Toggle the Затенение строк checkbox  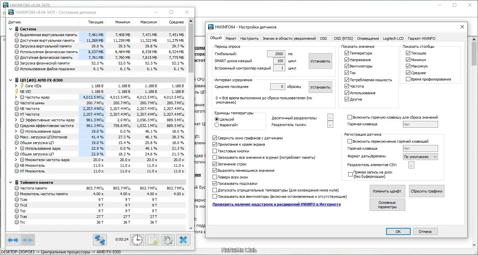pyautogui.click(x=215, y=164)
